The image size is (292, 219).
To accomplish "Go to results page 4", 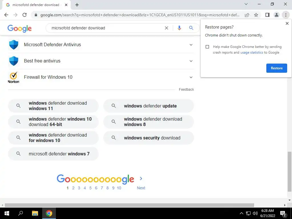I will point(85,188).
